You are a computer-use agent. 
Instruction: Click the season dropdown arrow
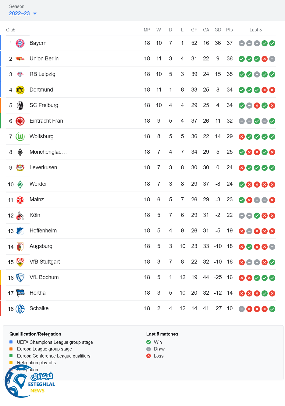tap(35, 13)
